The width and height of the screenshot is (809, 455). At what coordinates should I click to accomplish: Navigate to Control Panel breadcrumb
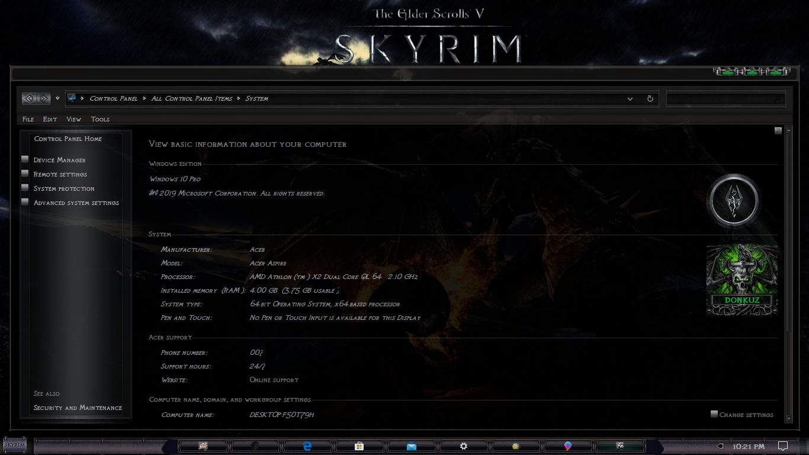point(114,98)
